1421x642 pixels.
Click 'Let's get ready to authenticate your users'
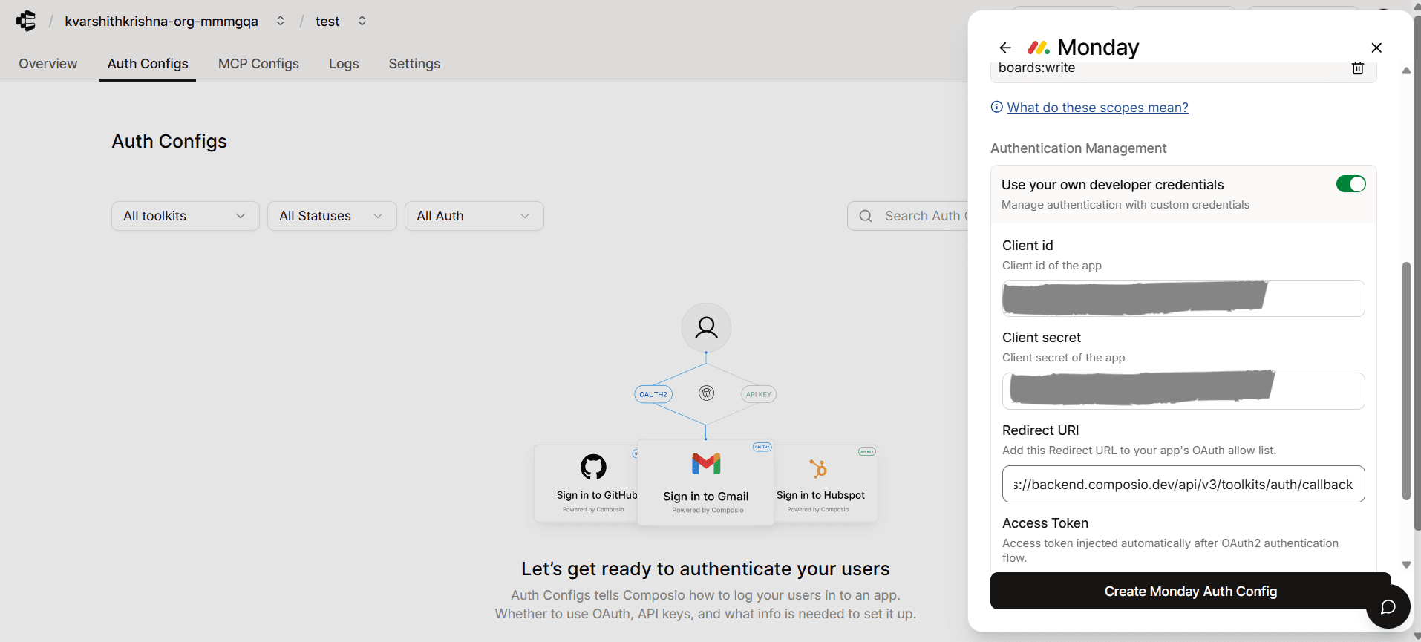point(705,569)
